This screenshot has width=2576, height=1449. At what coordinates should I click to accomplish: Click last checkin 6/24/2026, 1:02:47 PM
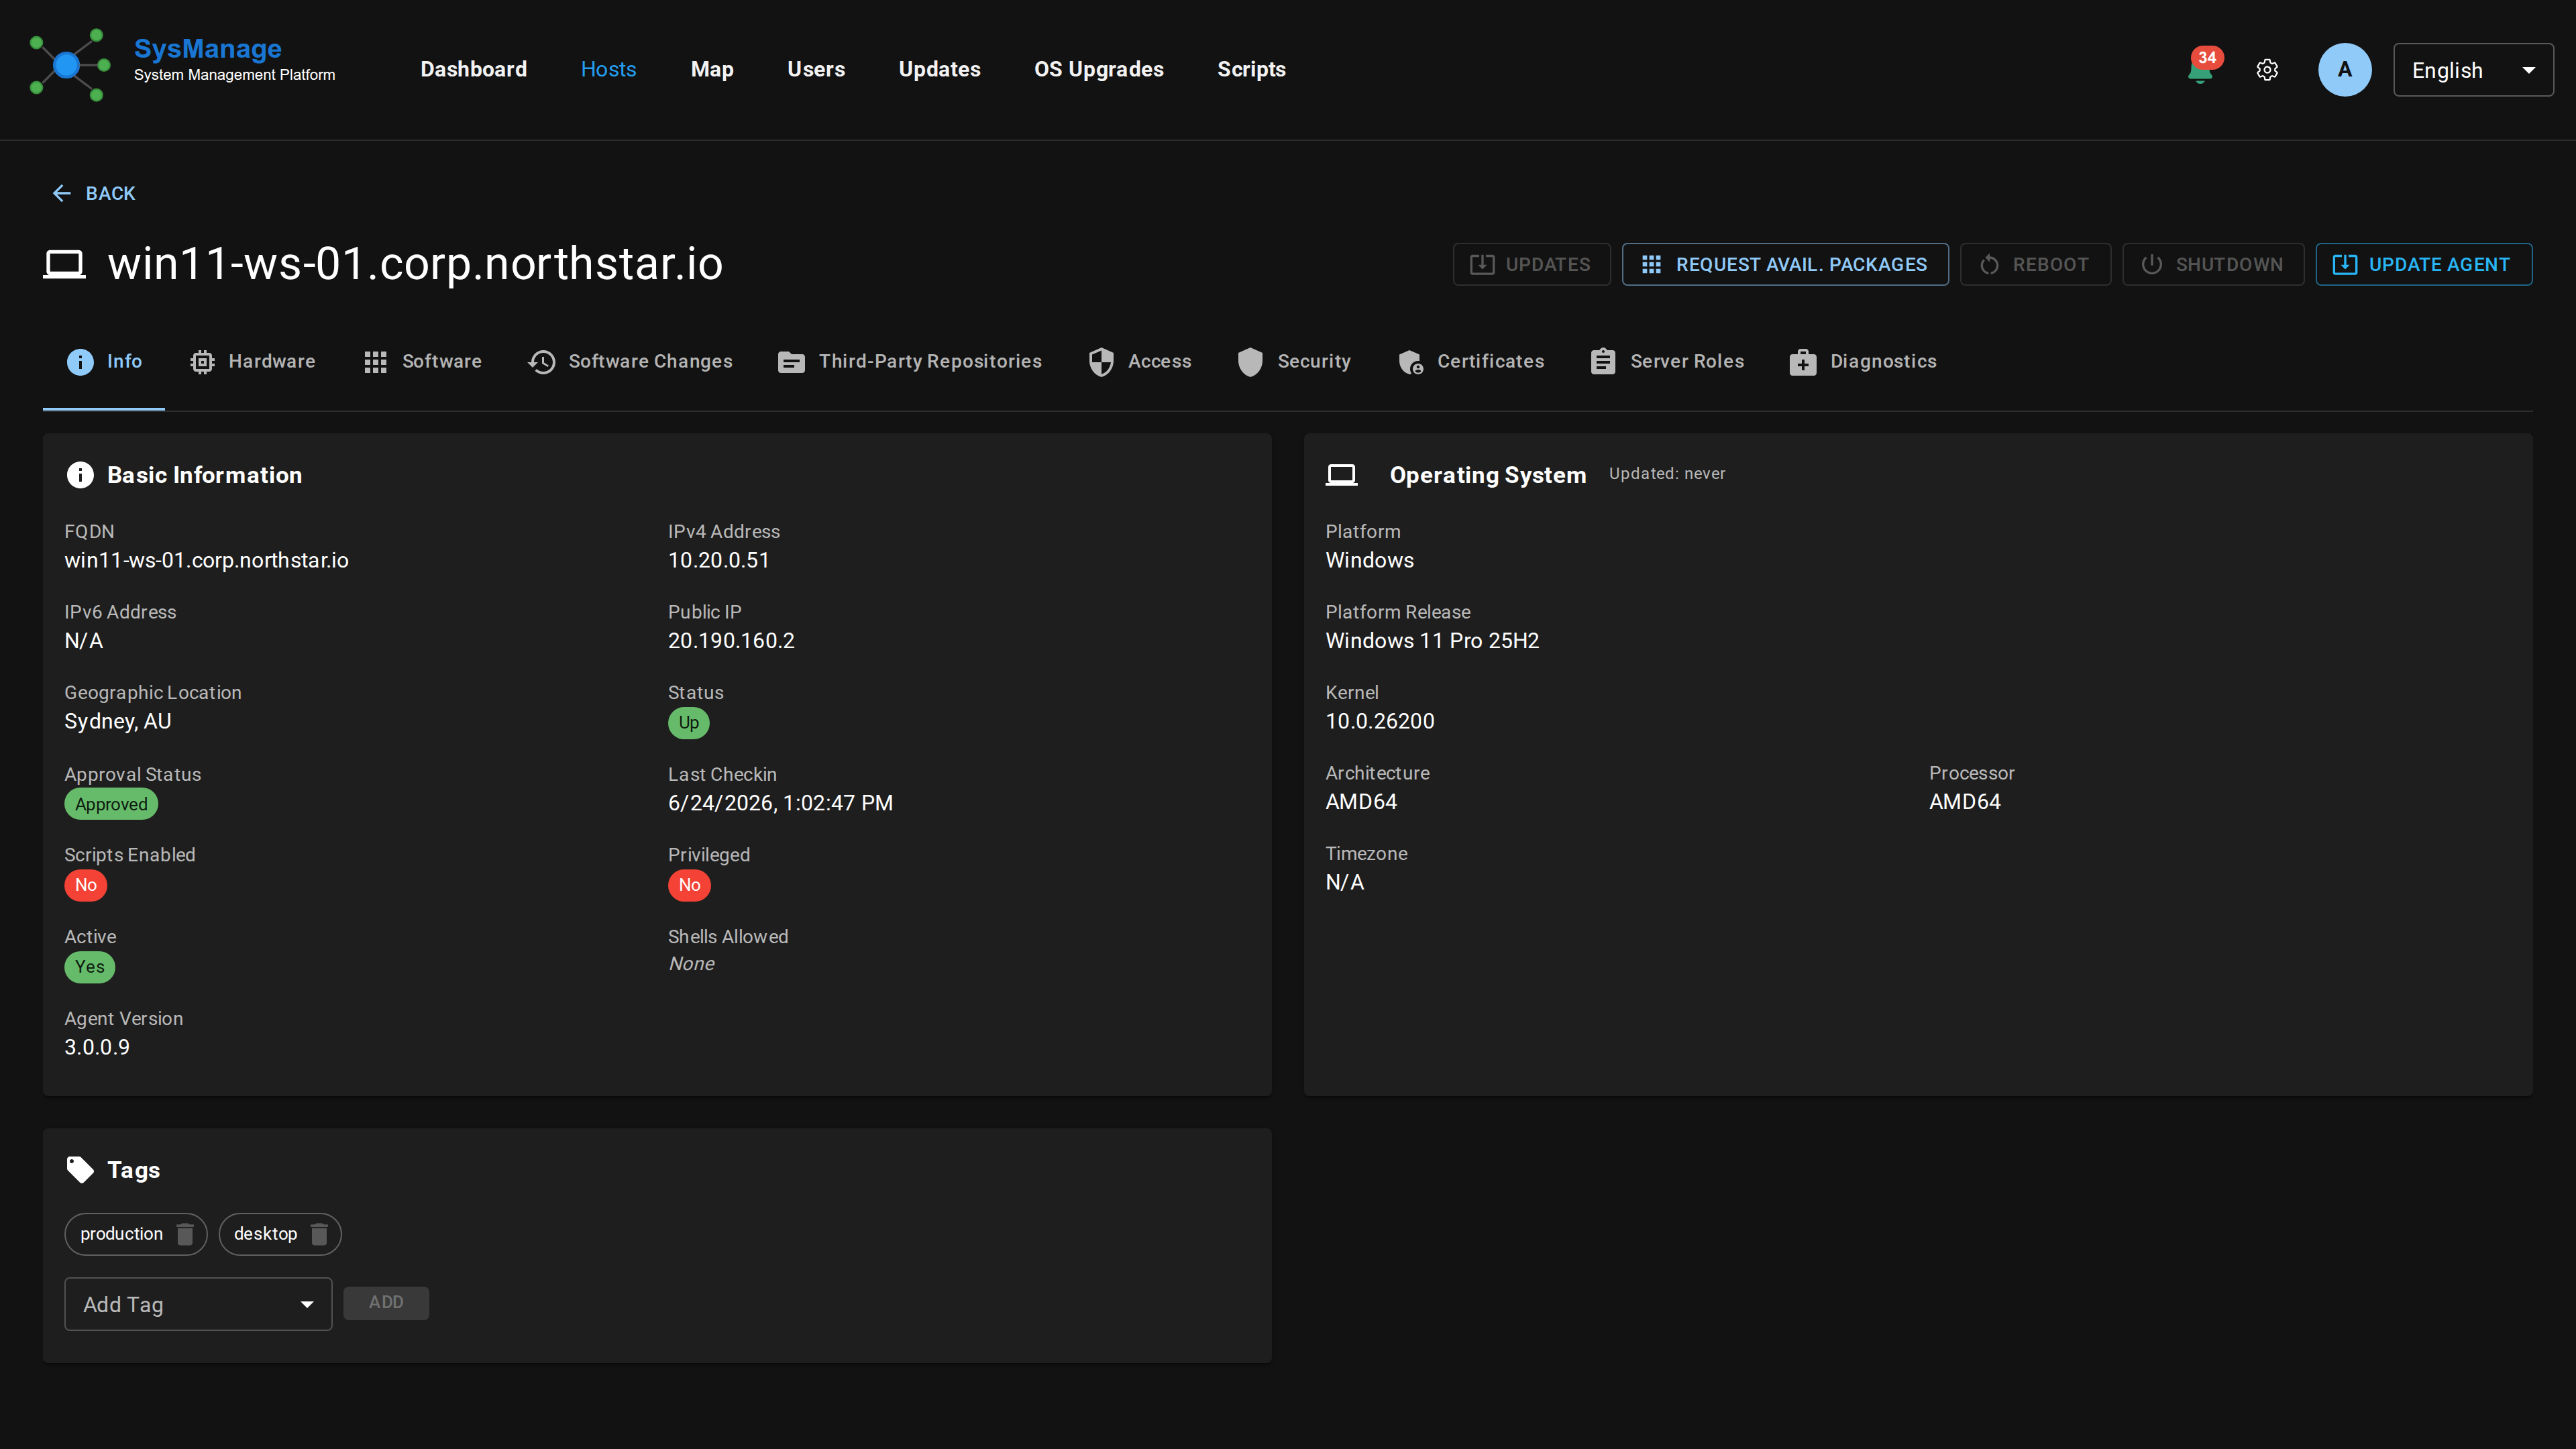click(780, 803)
